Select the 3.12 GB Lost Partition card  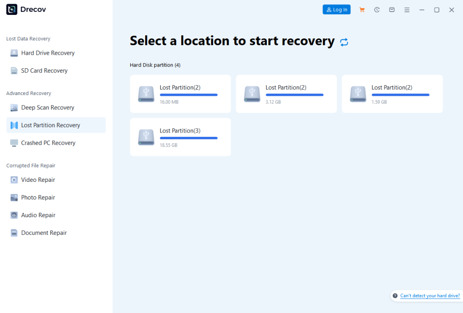coord(286,94)
